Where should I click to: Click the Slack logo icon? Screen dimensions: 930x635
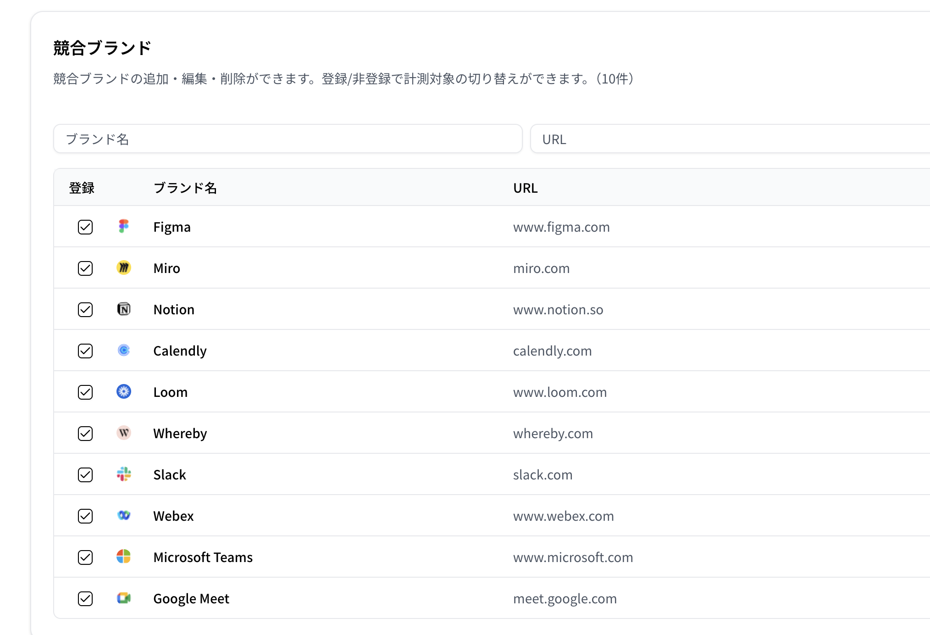pyautogui.click(x=123, y=474)
